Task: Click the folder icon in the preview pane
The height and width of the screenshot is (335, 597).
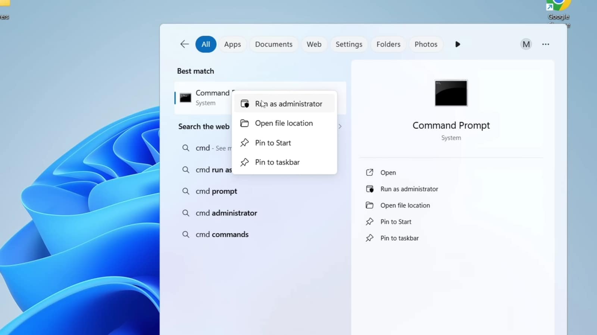Action: pos(369,205)
